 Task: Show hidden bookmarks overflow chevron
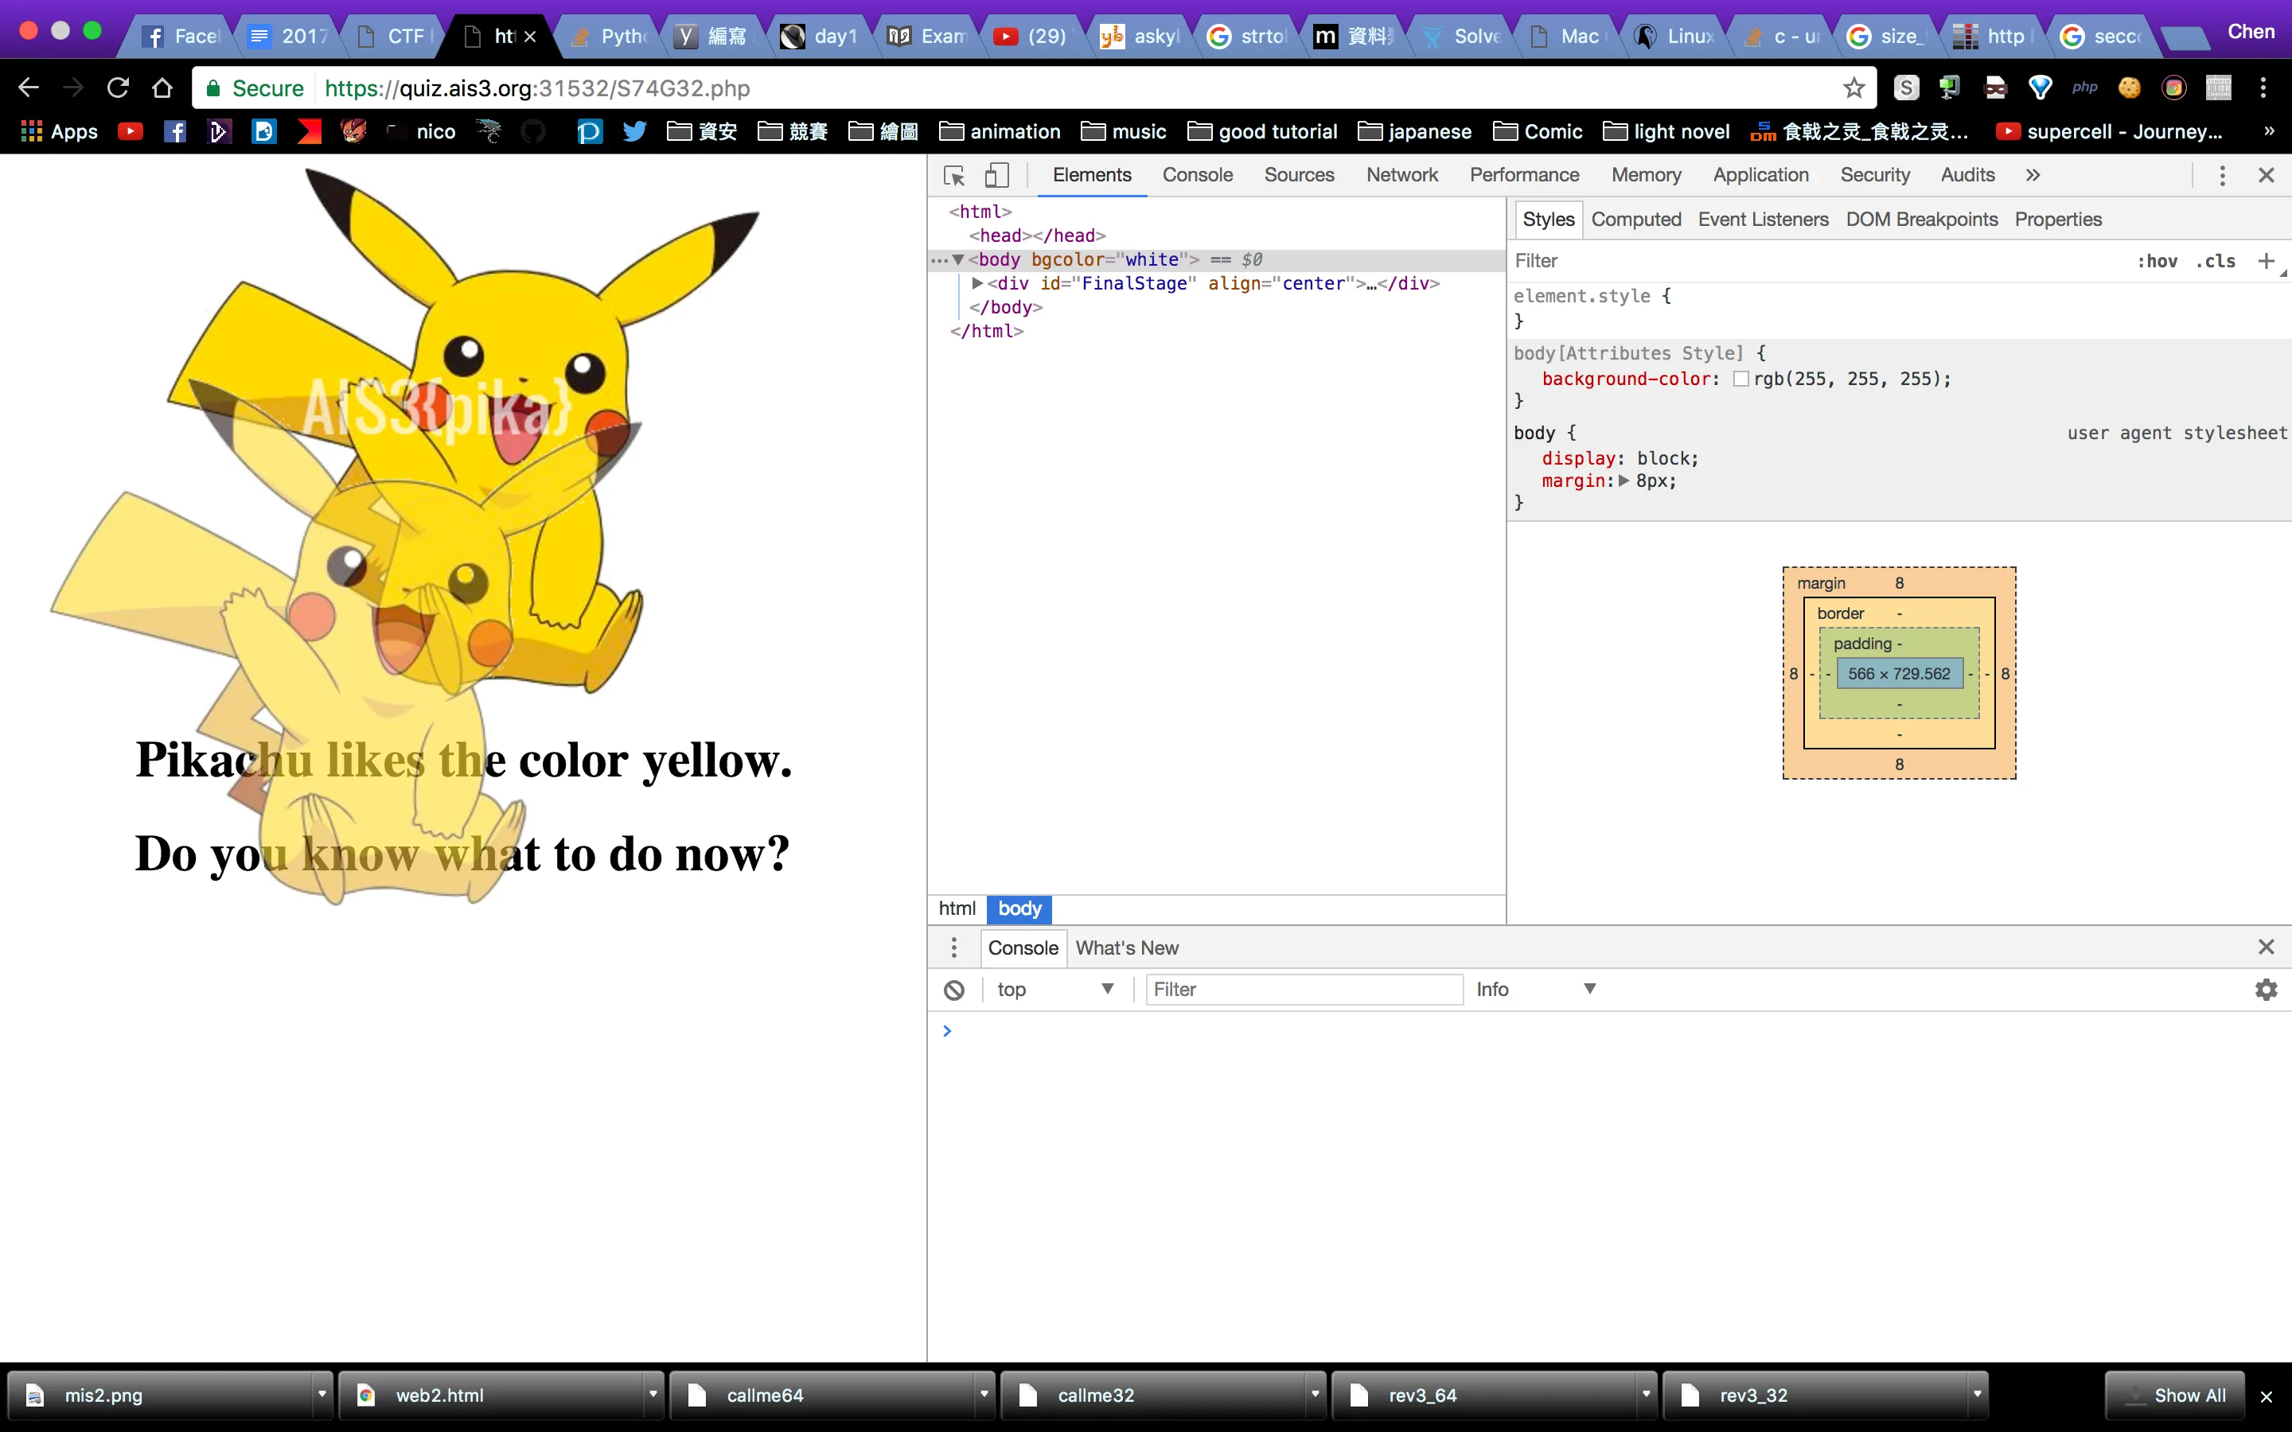[2269, 131]
